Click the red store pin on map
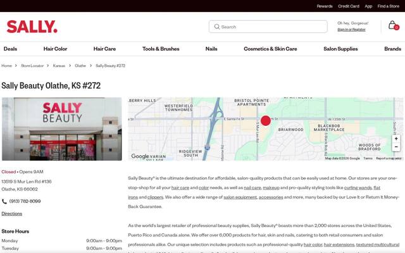405x253 pixels. (x=266, y=121)
